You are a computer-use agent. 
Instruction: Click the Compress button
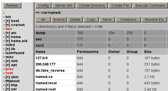click(128, 20)
